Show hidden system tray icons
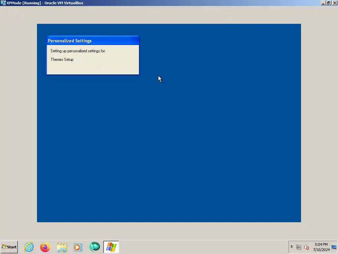338x254 pixels. [x=292, y=247]
